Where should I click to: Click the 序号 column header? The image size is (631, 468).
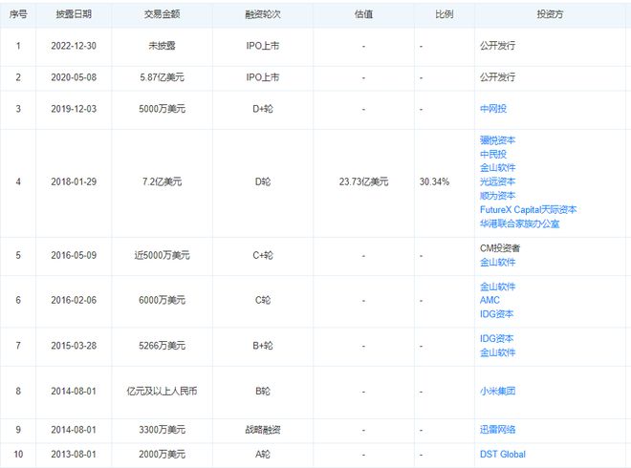[18, 14]
